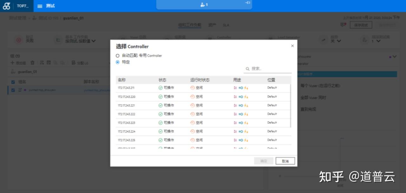
Task: Switch to the SLA tab
Action: point(226,25)
